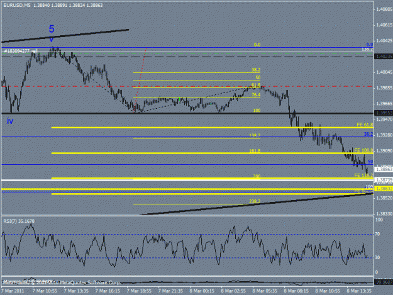Click the 'FE 100.0' expansion label
This screenshot has height=295, width=393.
click(x=363, y=150)
